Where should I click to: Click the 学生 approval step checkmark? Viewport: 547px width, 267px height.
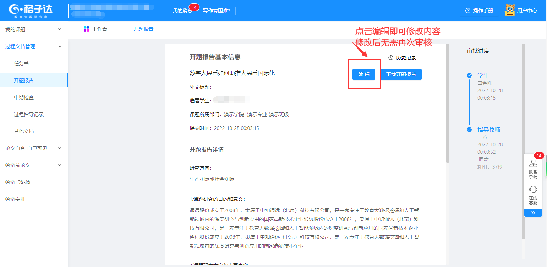point(469,75)
